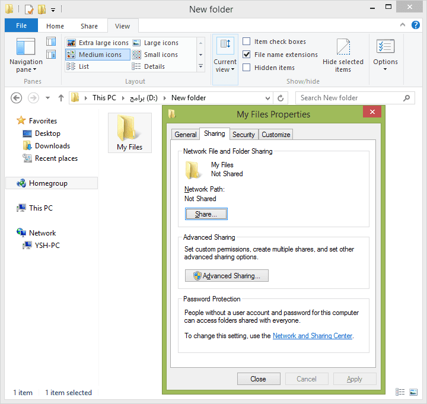Minimize the ribbon with the chevron

[403, 25]
